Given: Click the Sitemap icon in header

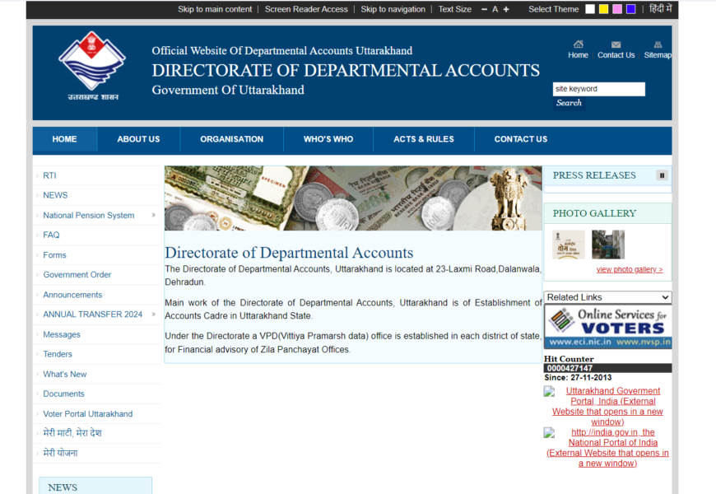Looking at the screenshot, I should [x=658, y=44].
